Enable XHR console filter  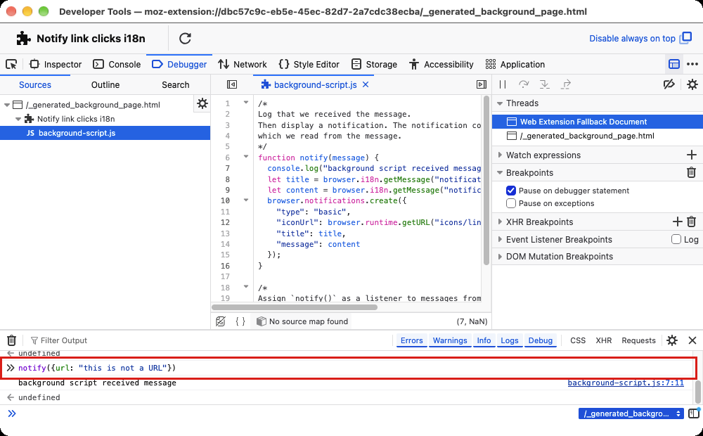click(603, 340)
